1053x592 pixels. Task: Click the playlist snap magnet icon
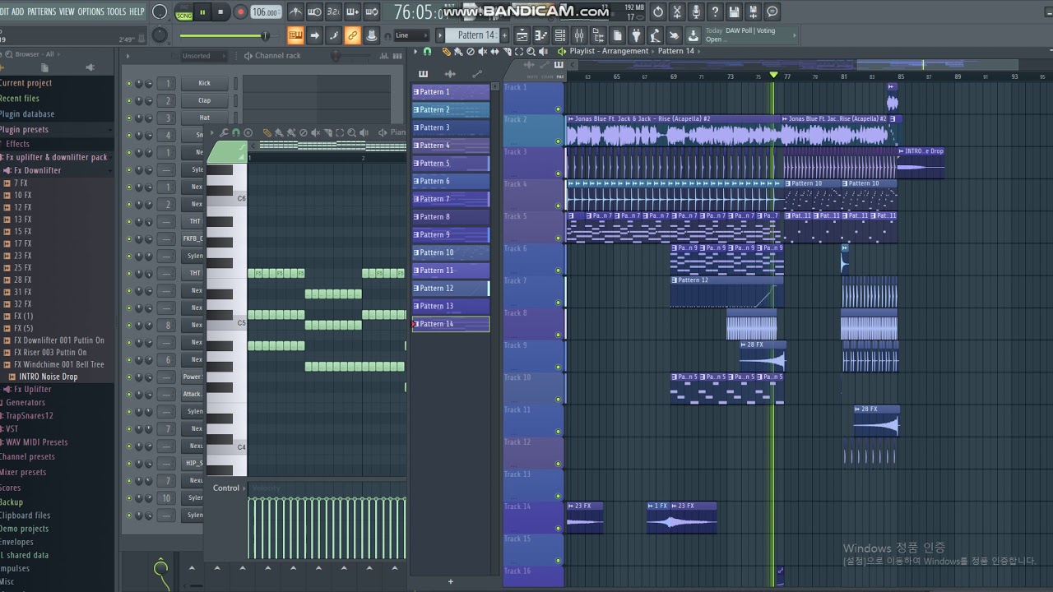[427, 51]
